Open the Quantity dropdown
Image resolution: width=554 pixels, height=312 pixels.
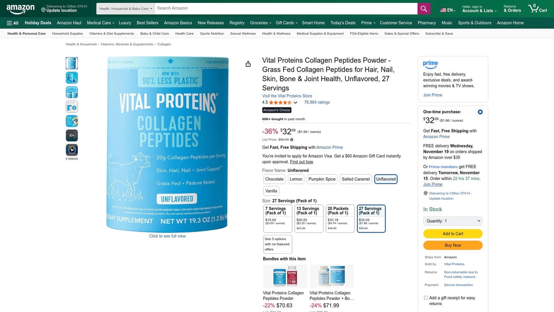click(x=452, y=221)
